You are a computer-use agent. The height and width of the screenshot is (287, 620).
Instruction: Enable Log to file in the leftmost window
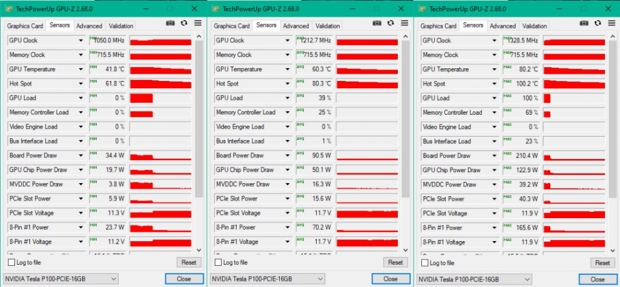tap(12, 263)
